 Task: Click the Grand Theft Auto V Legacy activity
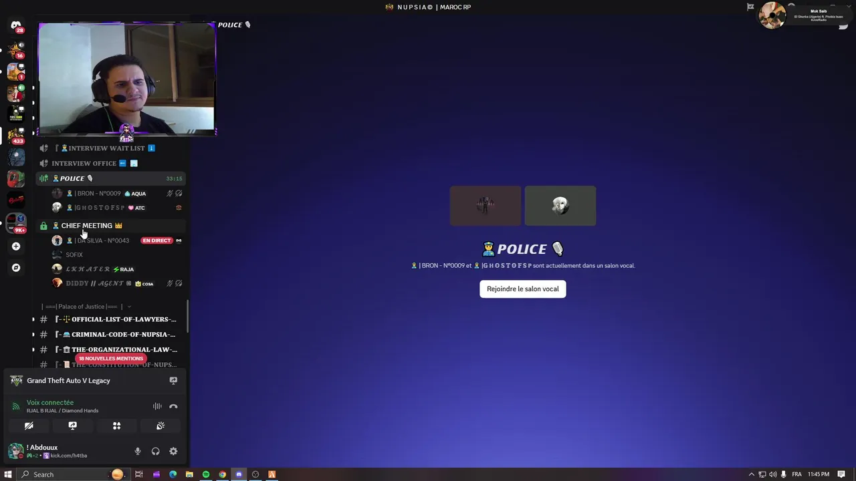pos(68,381)
